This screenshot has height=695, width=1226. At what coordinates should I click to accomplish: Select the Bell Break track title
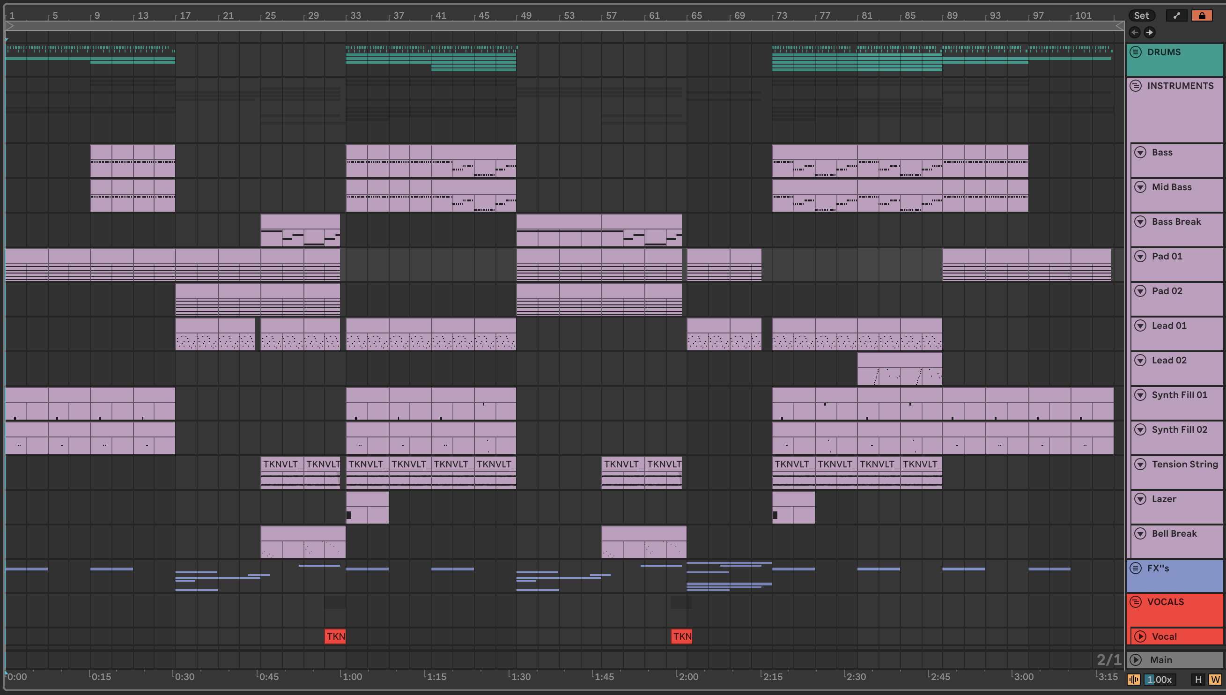1174,534
